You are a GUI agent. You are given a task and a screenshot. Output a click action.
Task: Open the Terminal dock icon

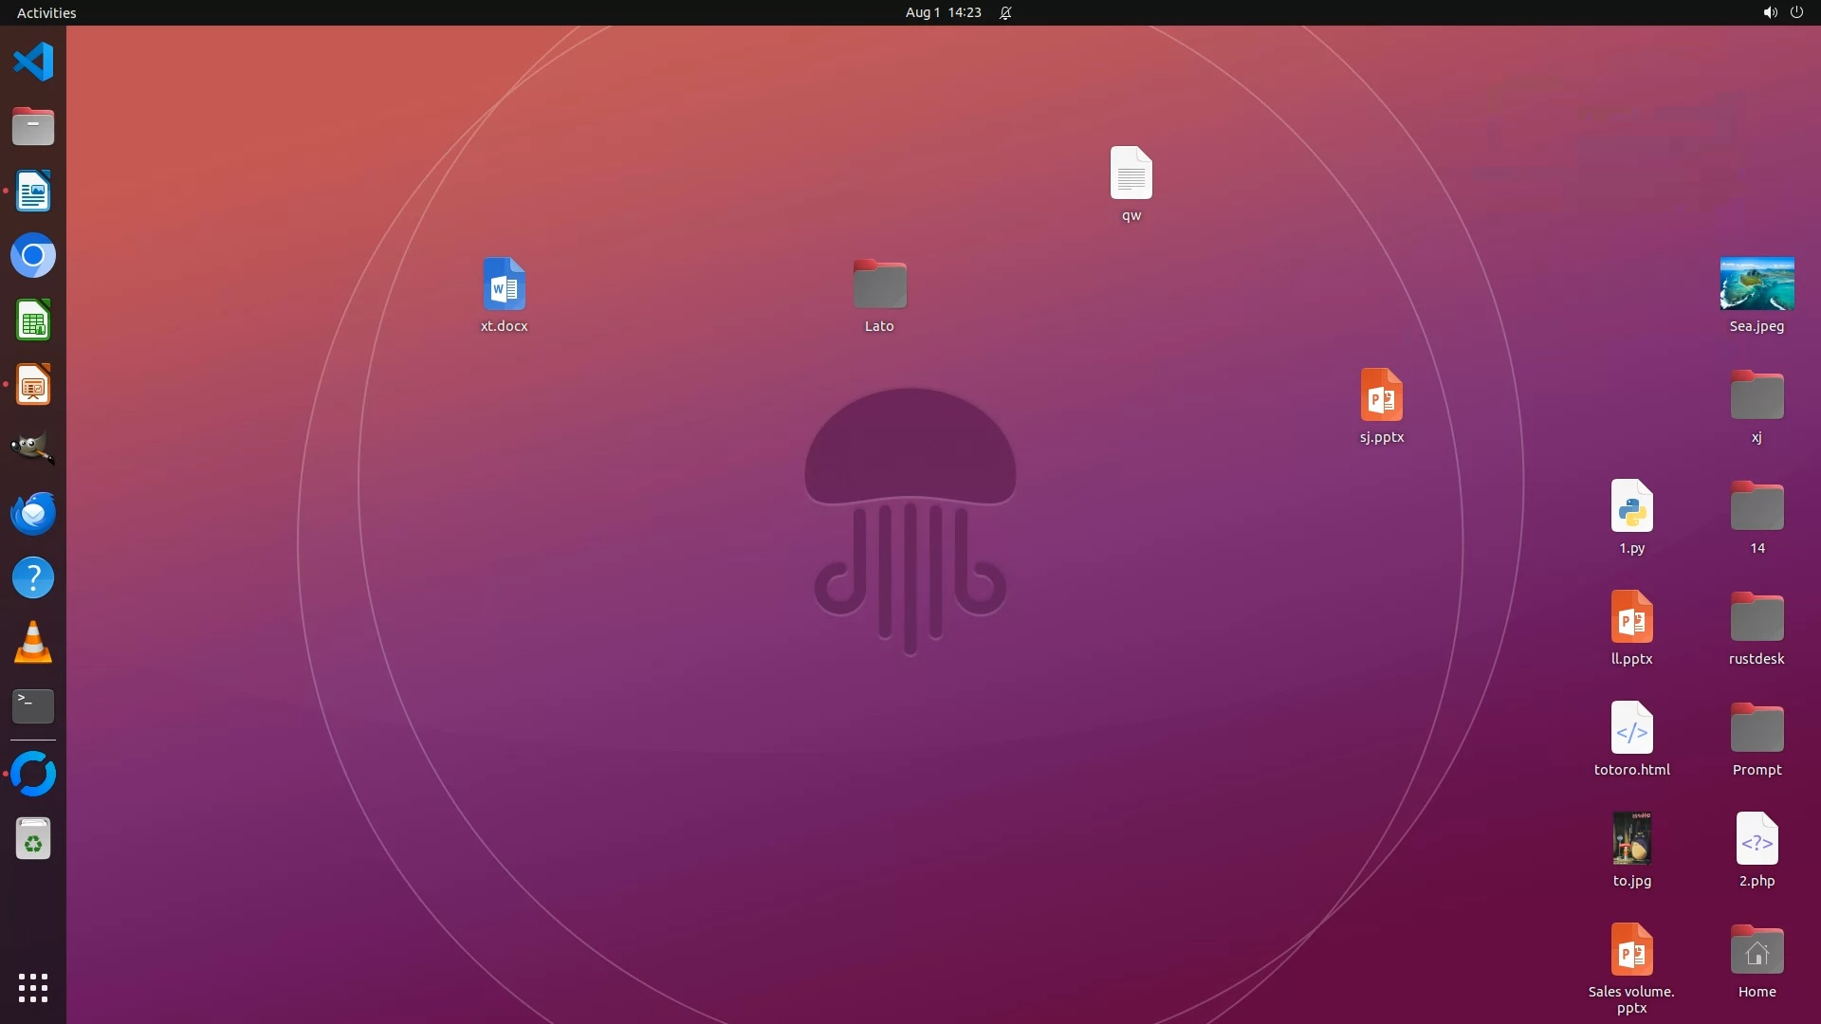pyautogui.click(x=33, y=706)
